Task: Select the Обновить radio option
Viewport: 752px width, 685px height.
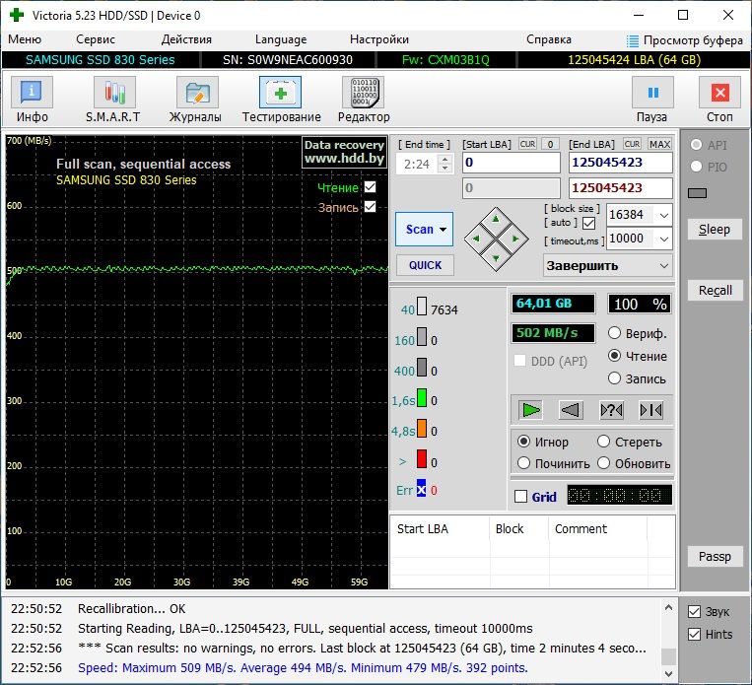Action: [x=603, y=463]
